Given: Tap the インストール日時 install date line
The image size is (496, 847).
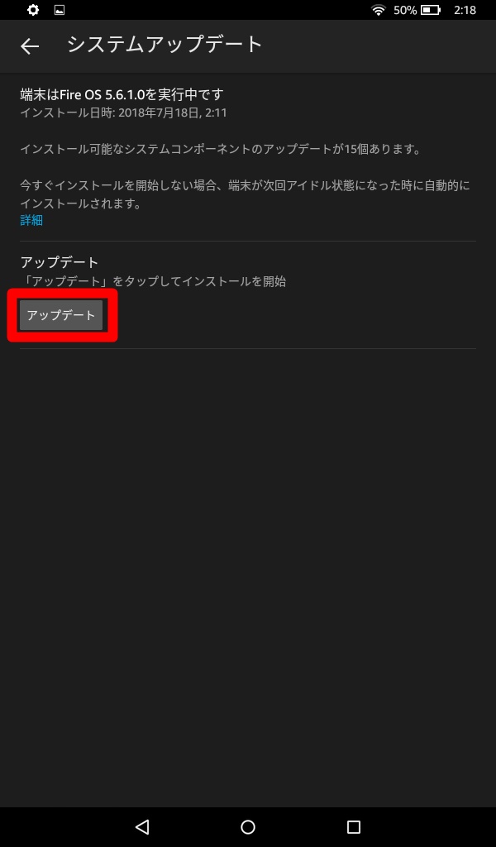Looking at the screenshot, I should tap(124, 112).
